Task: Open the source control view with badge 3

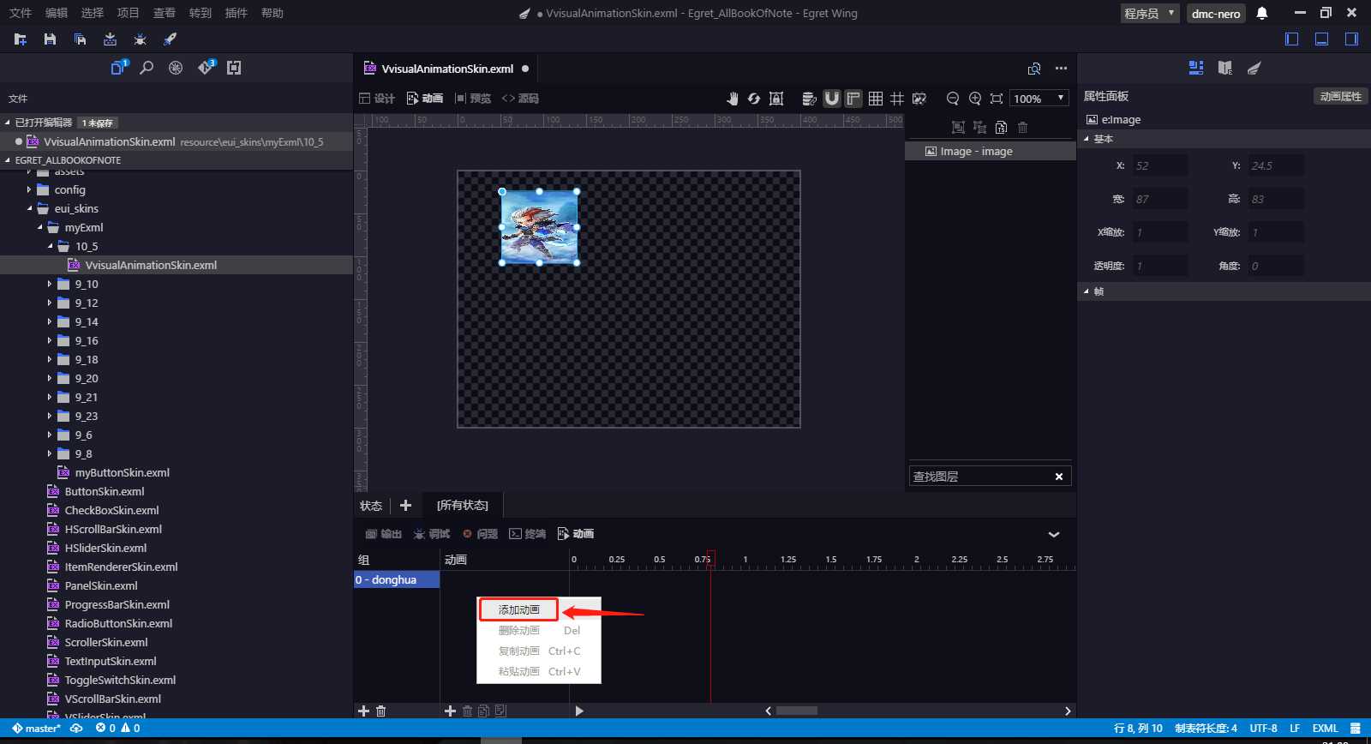Action: pyautogui.click(x=206, y=68)
